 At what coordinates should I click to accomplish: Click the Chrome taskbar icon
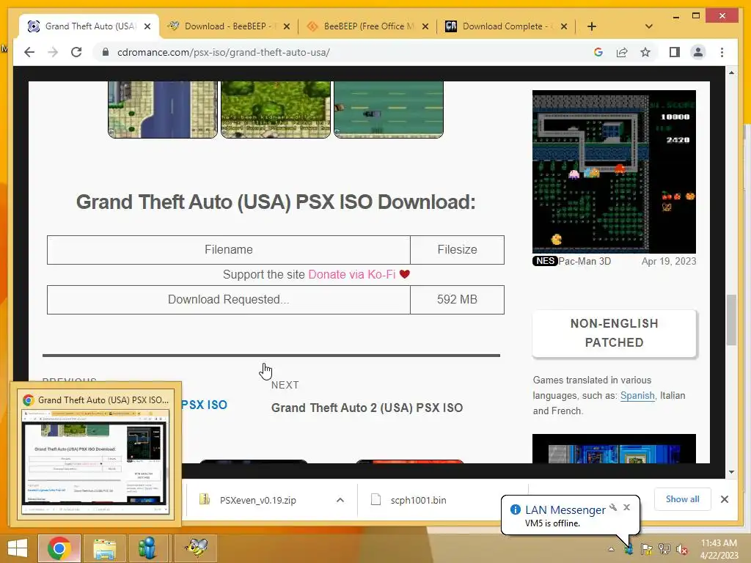pos(59,548)
